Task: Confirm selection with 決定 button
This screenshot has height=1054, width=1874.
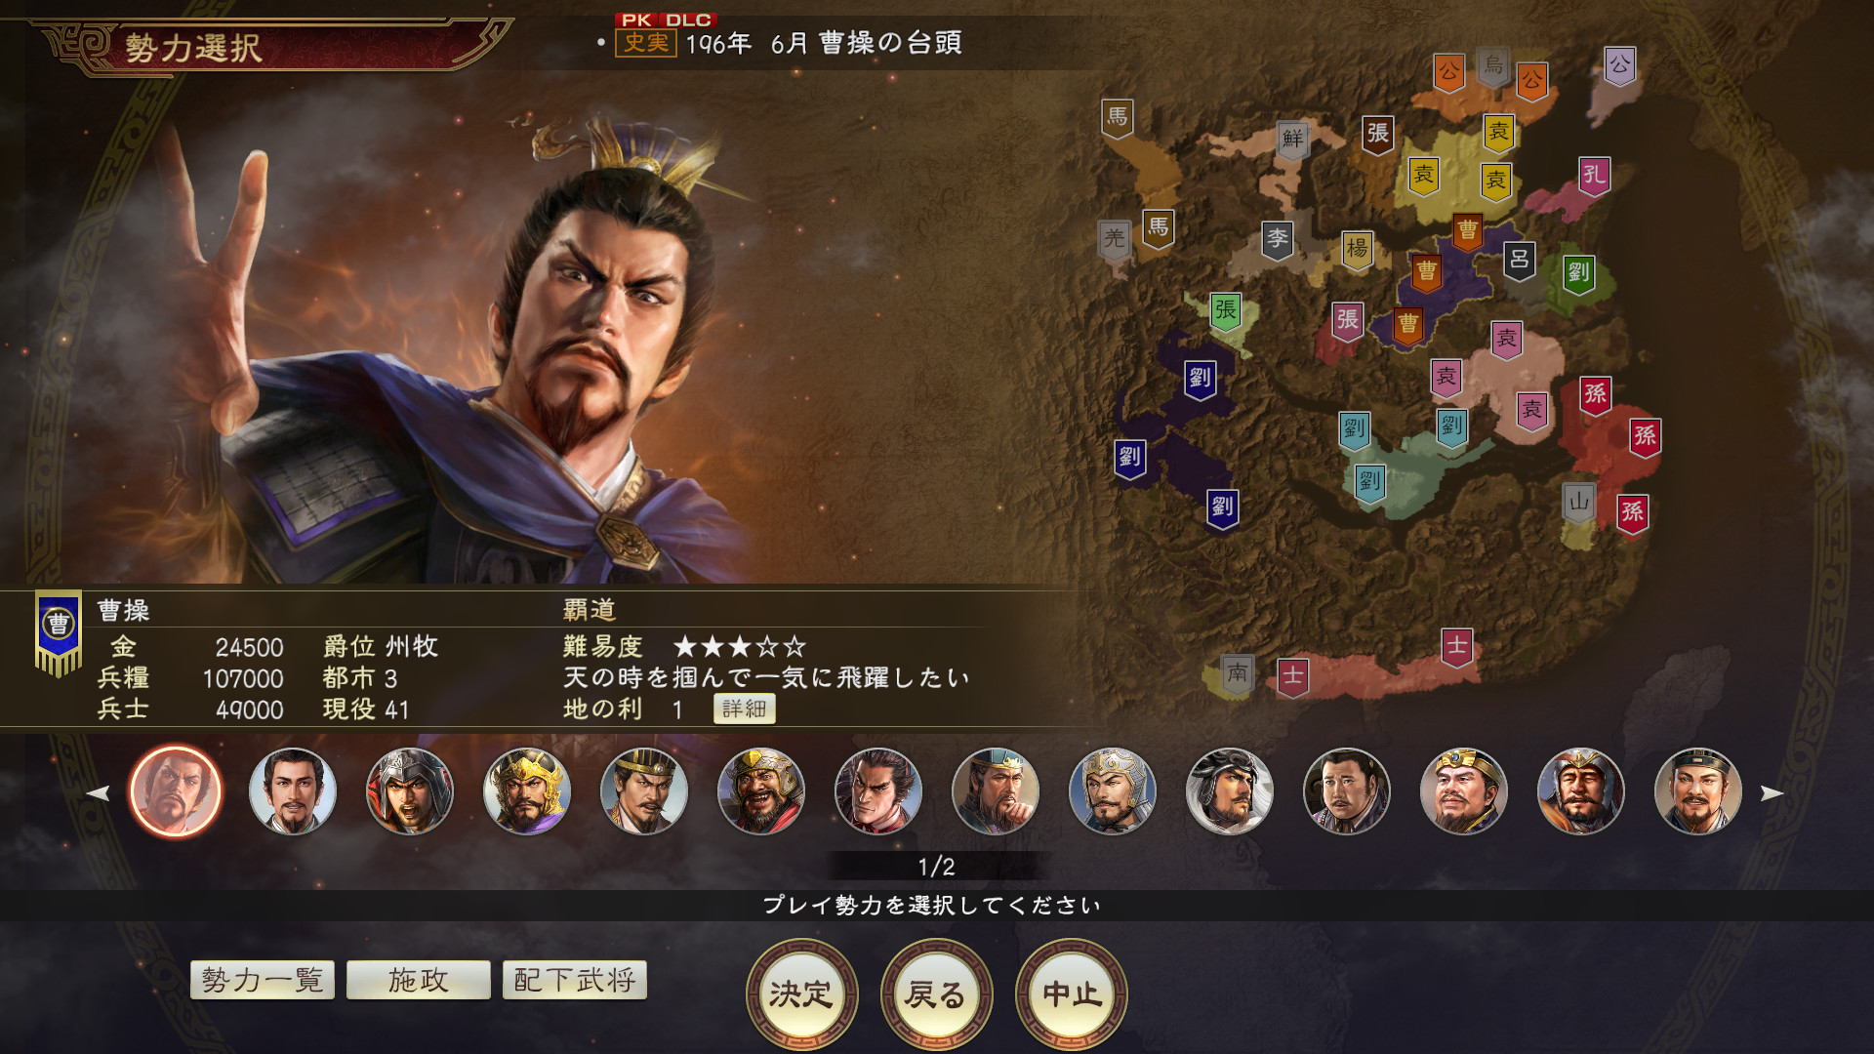Action: [x=801, y=994]
